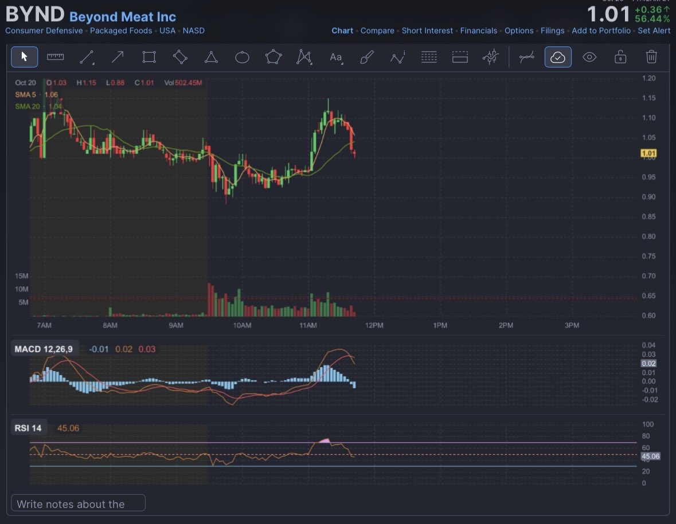
Task: Select the Elliott wave tool
Action: click(x=398, y=57)
